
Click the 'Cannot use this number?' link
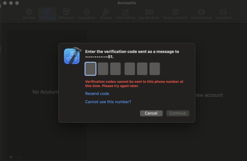coord(108,102)
